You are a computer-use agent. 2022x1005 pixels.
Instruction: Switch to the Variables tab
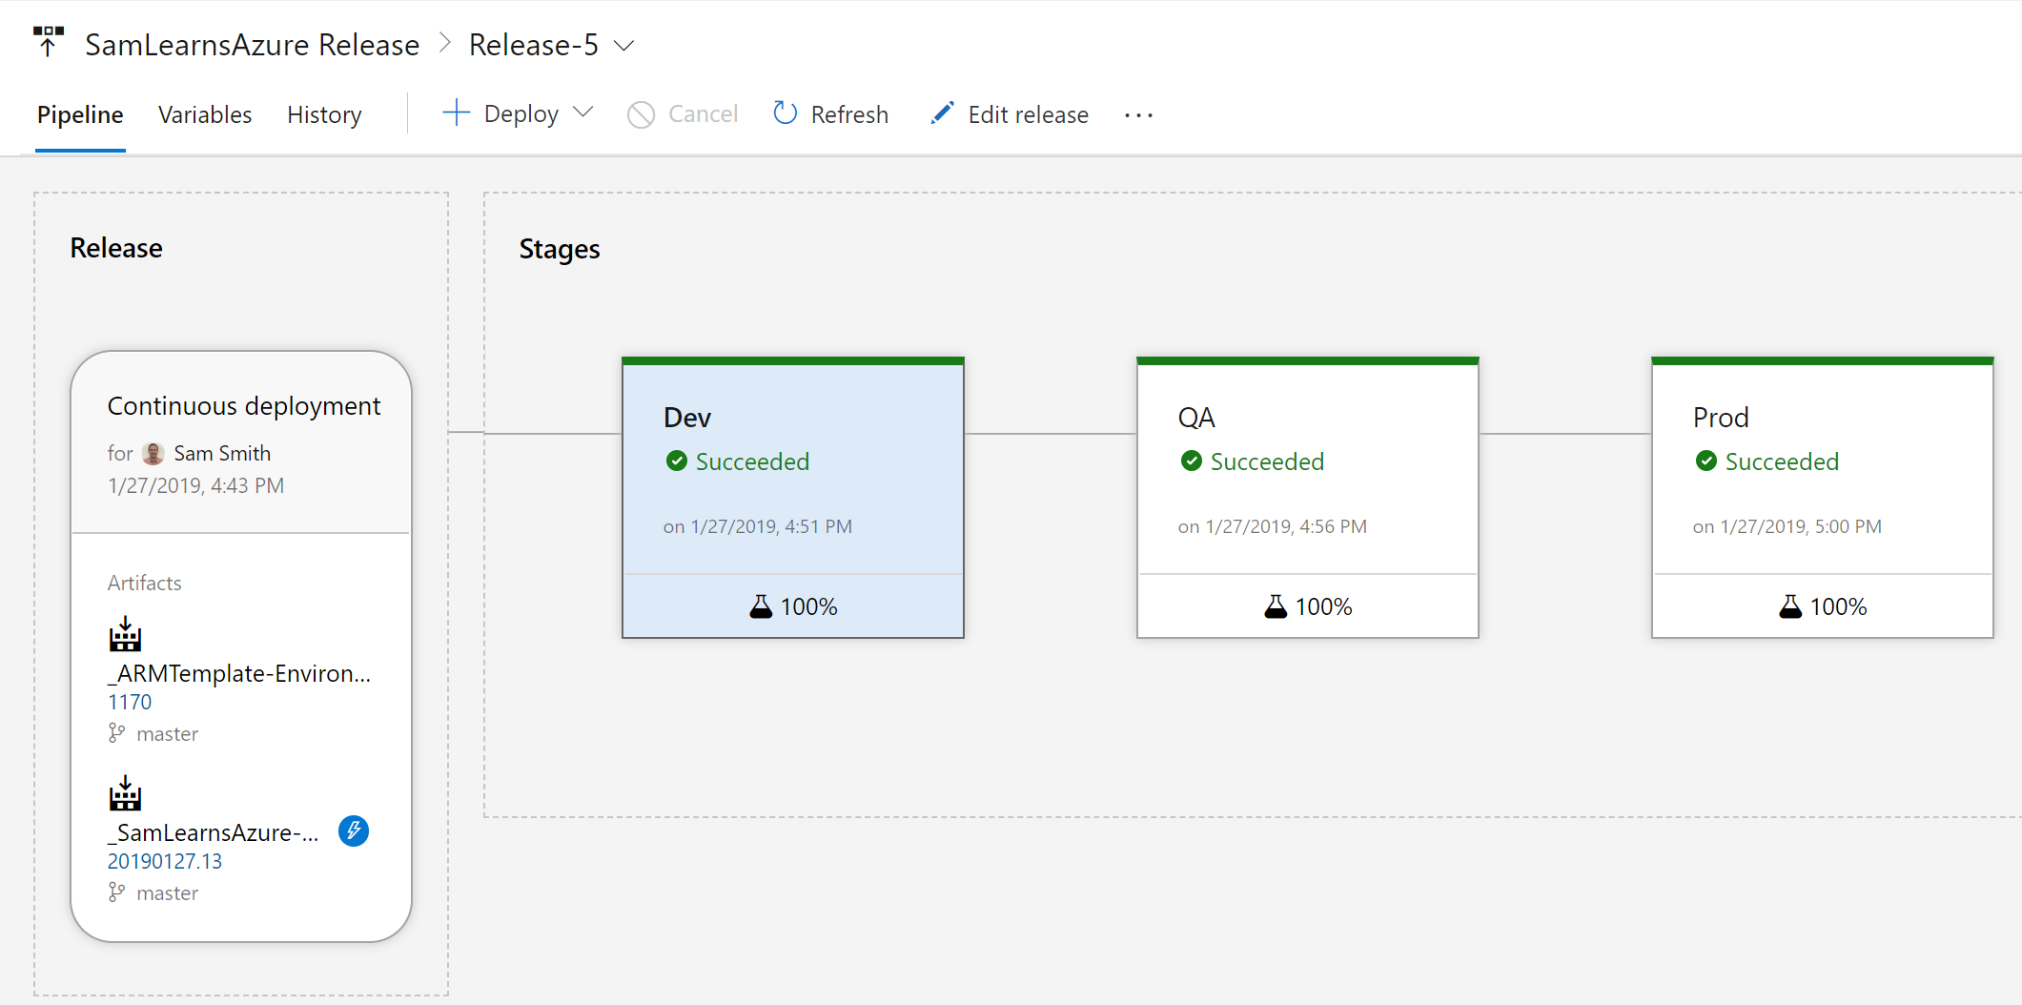205,114
